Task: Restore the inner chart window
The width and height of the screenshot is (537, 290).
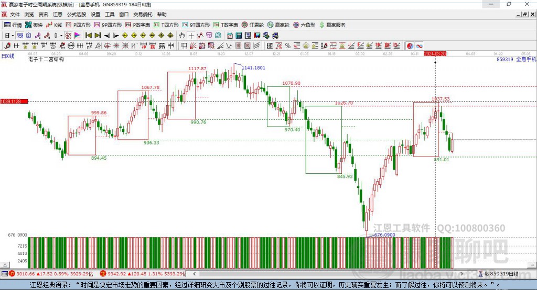Action: tap(525, 14)
